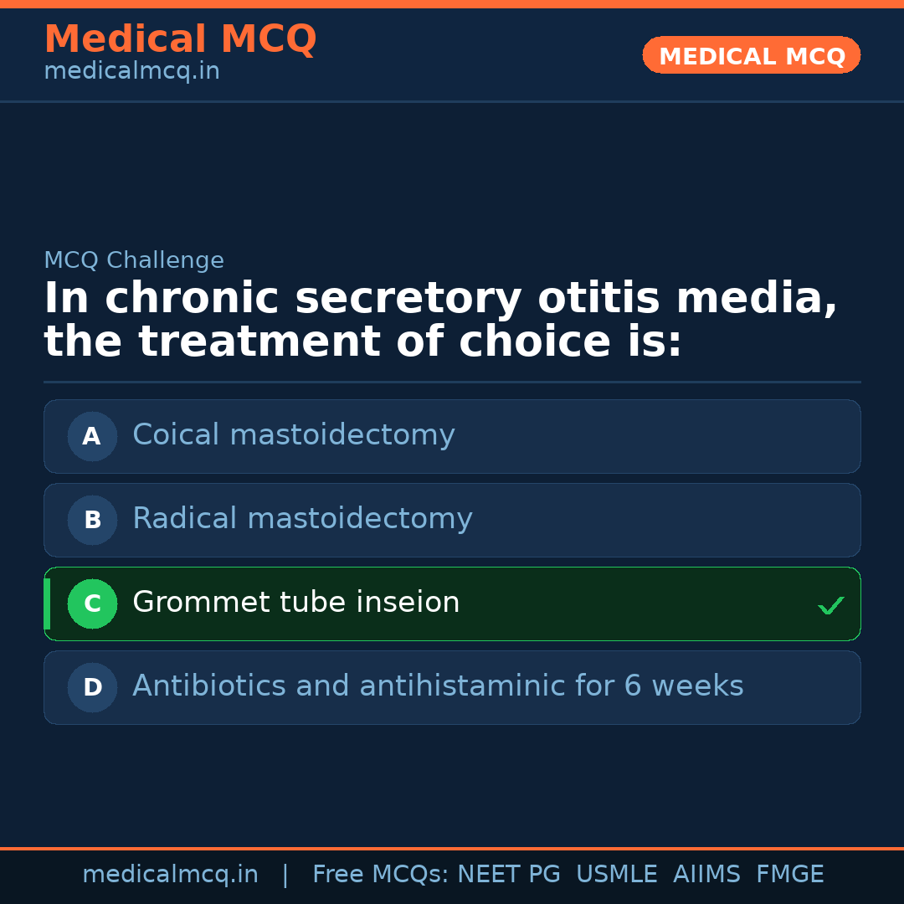Click the letter B circle icon
Viewport: 904px width, 904px height.
coord(92,520)
